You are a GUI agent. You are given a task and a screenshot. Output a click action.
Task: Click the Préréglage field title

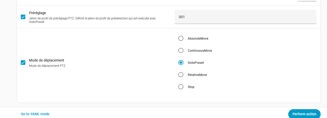[37, 13]
